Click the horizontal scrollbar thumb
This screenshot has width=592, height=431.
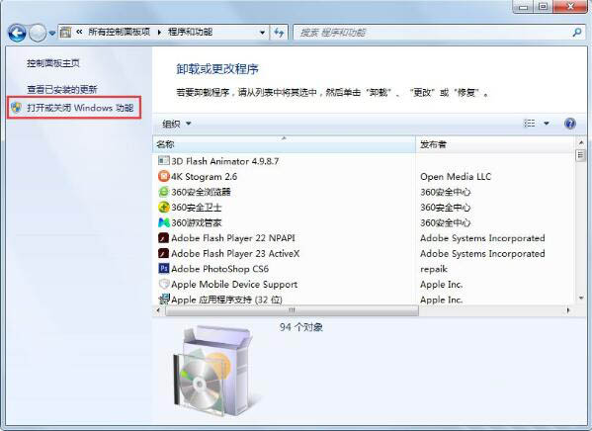pos(292,310)
